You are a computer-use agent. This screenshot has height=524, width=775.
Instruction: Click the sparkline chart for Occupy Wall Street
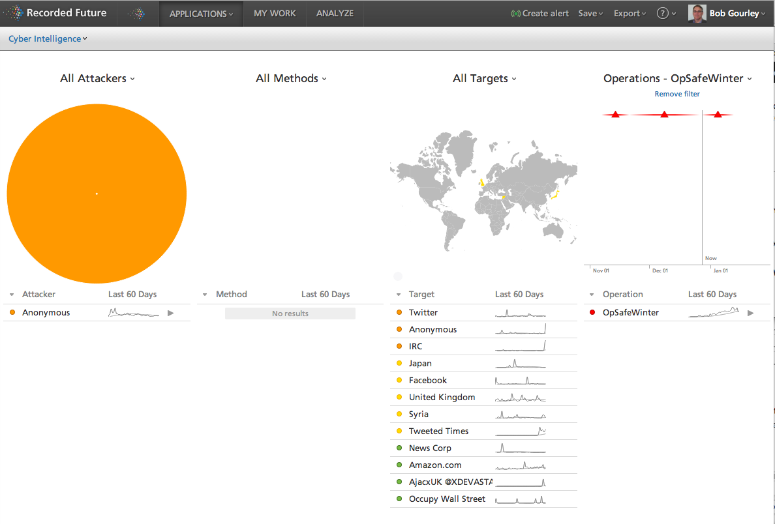(x=521, y=499)
